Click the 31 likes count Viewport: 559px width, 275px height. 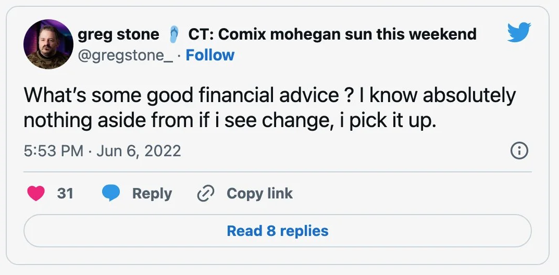click(65, 194)
